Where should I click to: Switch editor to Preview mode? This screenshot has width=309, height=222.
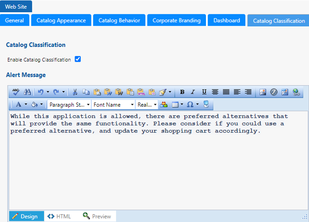click(x=97, y=216)
